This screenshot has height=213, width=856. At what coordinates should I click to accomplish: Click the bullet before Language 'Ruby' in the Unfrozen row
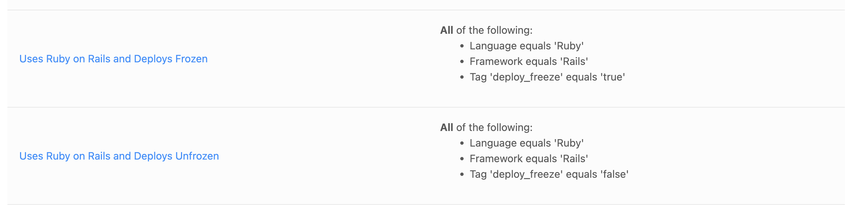[x=462, y=143]
